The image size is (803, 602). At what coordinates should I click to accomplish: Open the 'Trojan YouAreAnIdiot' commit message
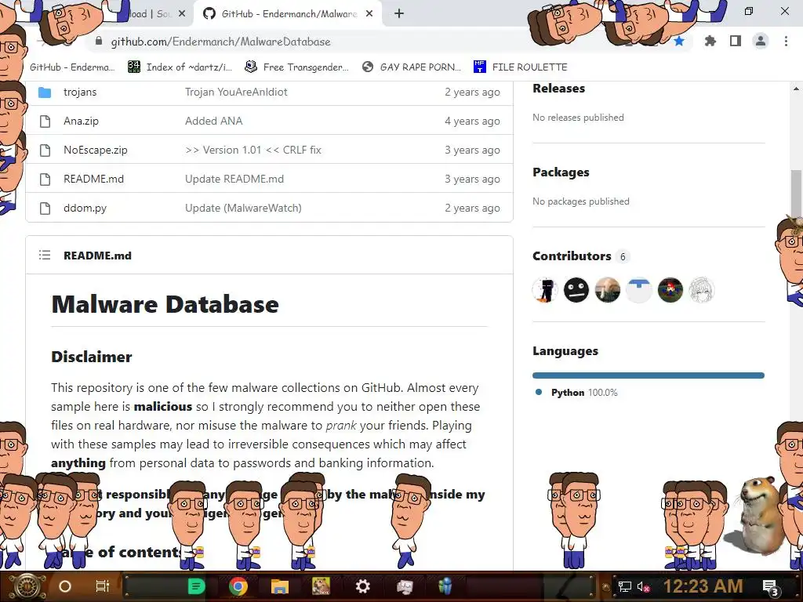click(236, 92)
